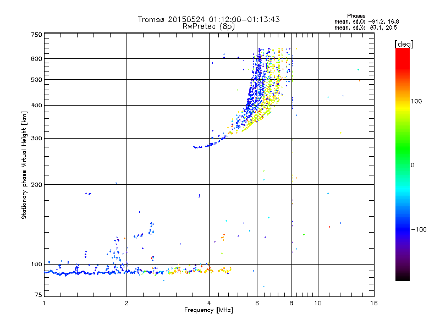Image resolution: width=440 pixels, height=330 pixels.
Task: Click the y-axis tick label "400"
Action: click(36, 105)
